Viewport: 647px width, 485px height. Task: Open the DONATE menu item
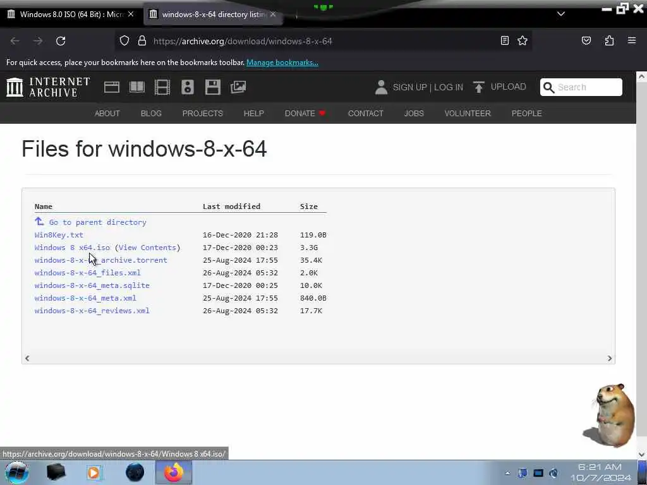(305, 114)
